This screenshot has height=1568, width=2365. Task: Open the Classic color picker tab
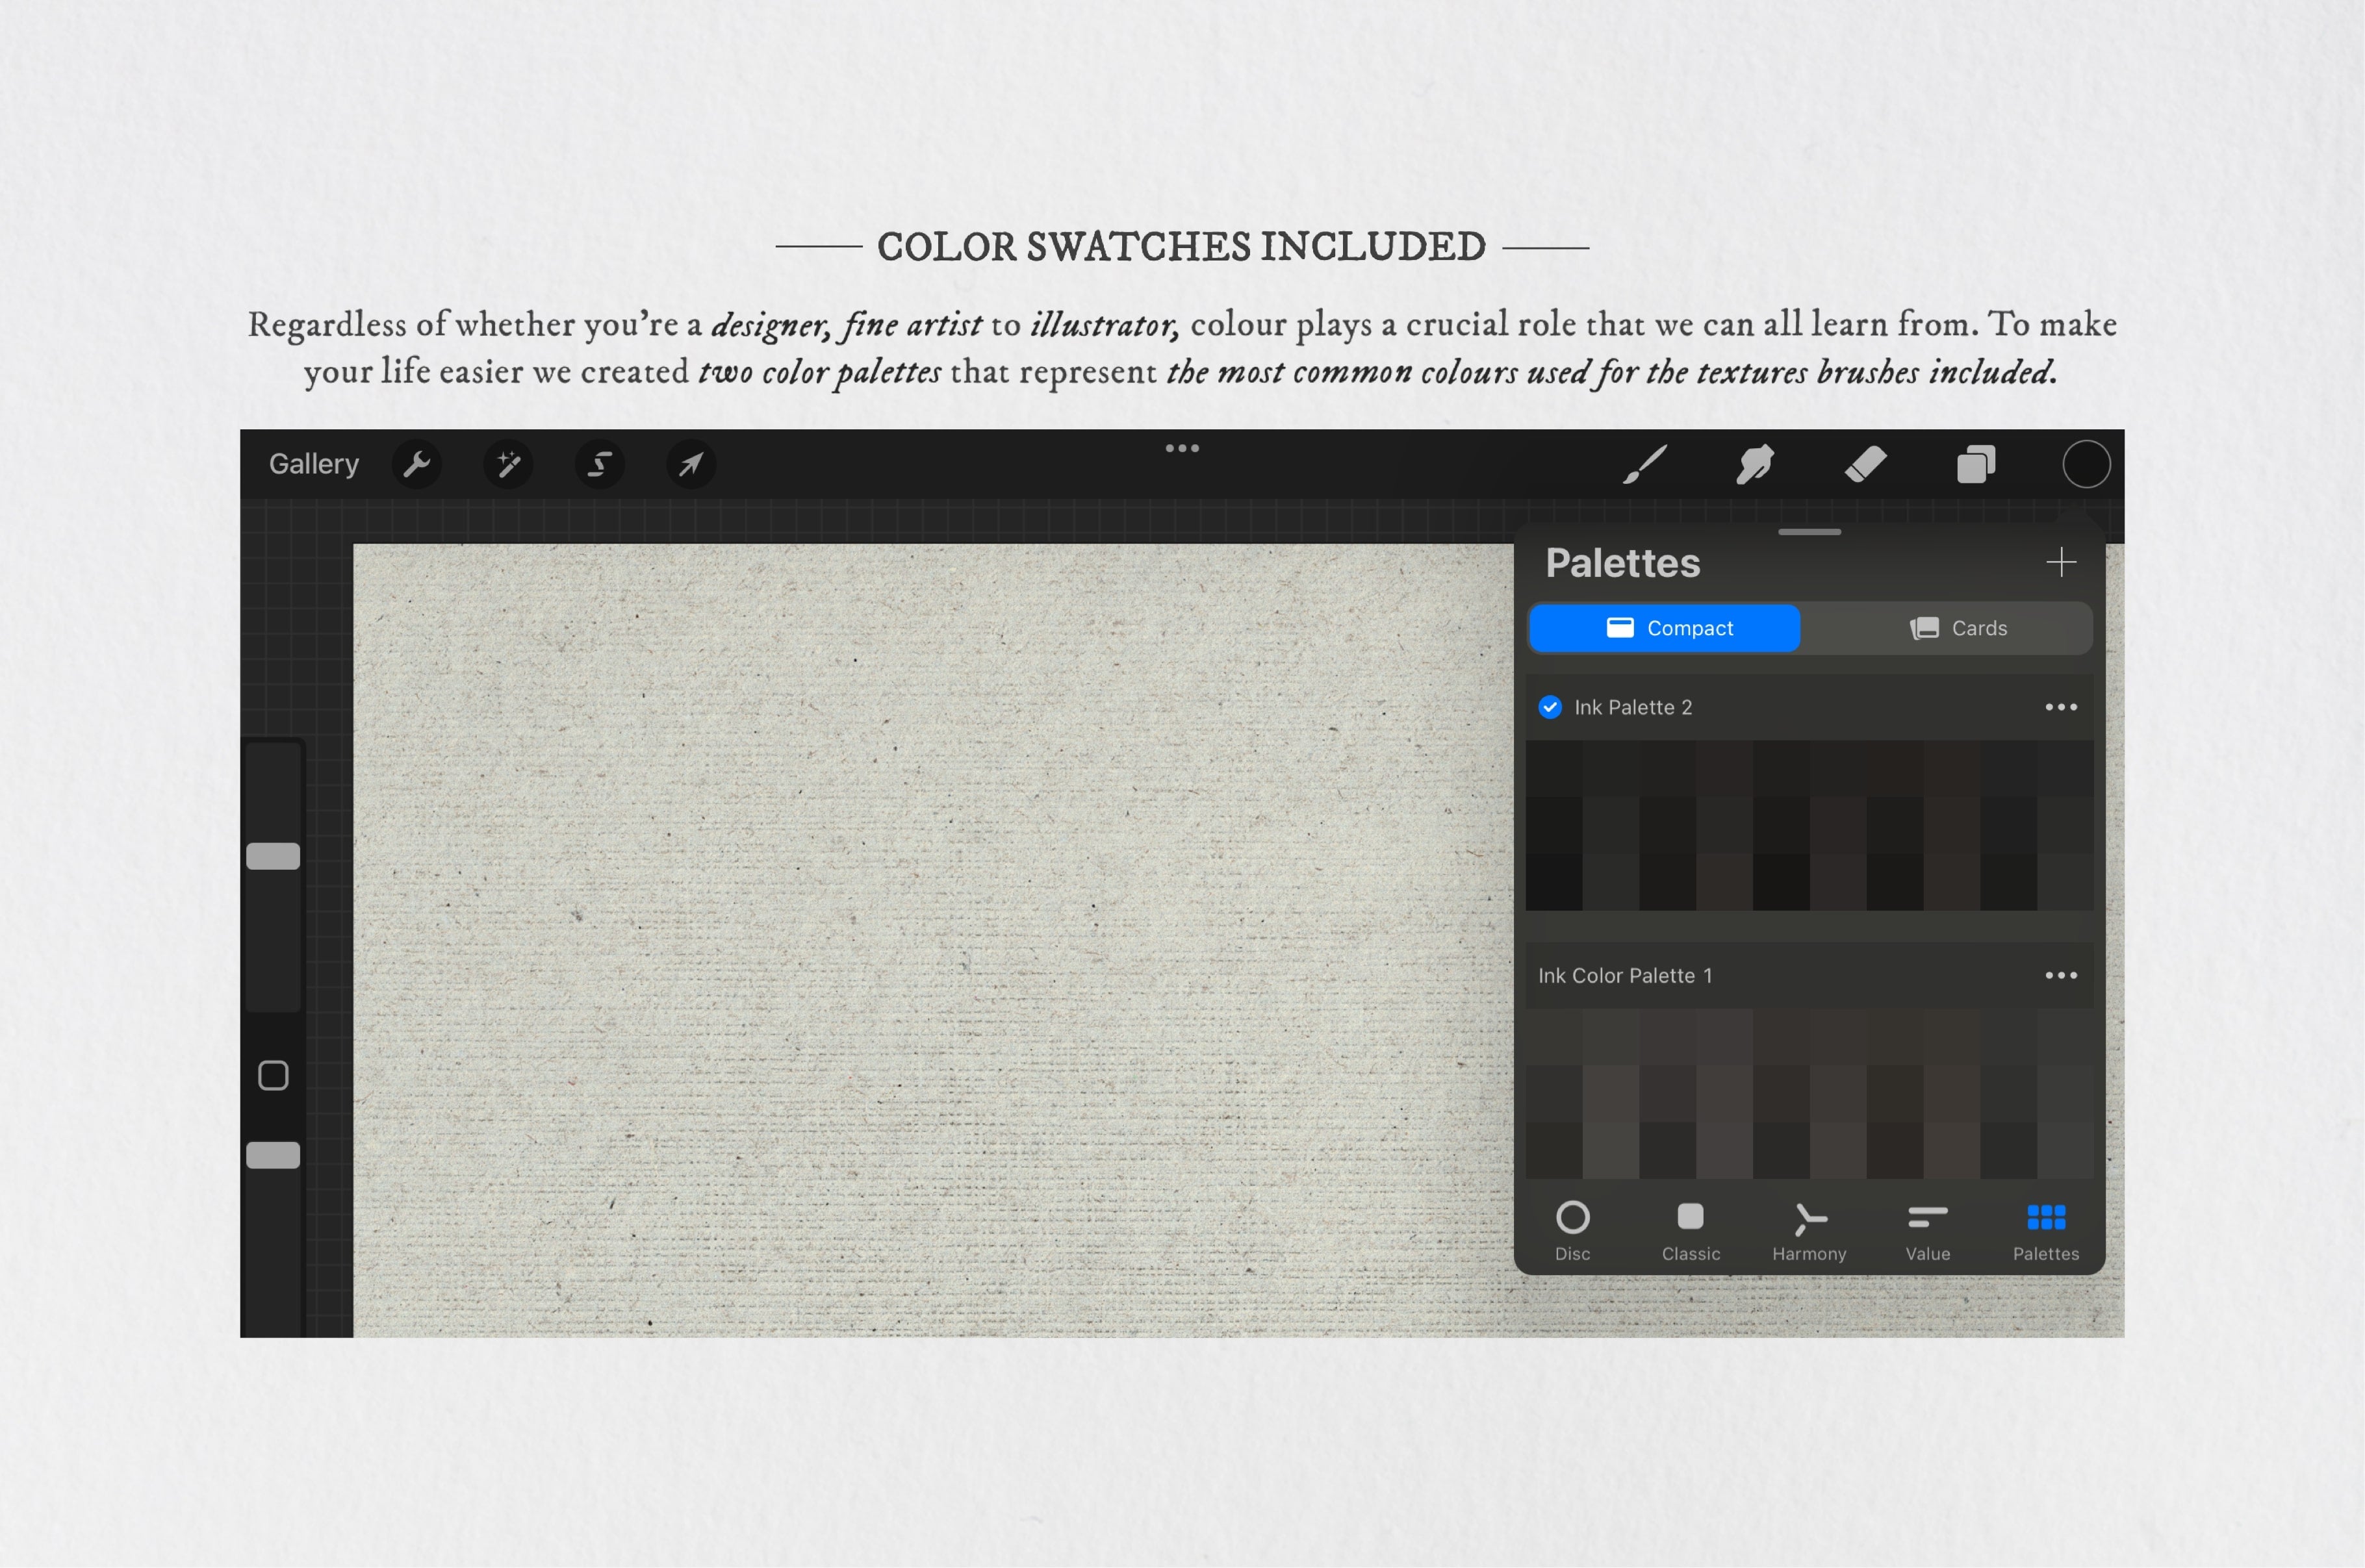click(x=1690, y=1227)
